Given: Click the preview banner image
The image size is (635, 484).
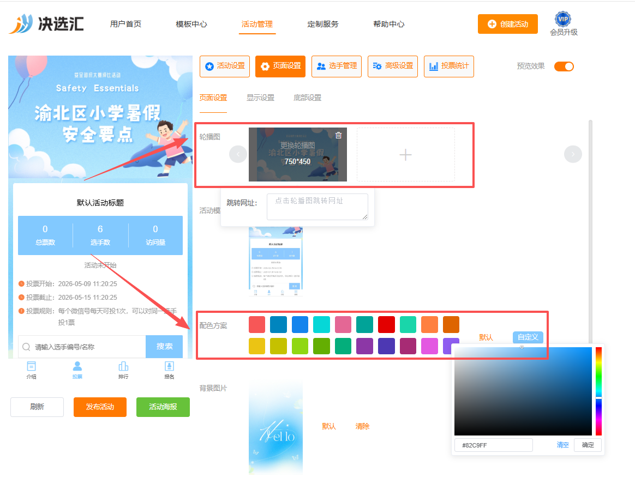Looking at the screenshot, I should (x=100, y=117).
